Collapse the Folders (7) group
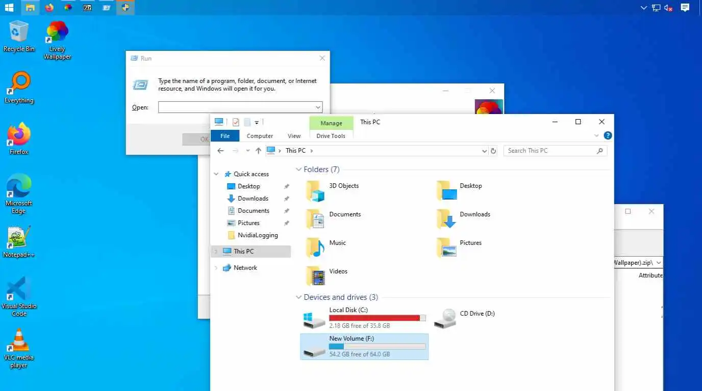Image resolution: width=702 pixels, height=391 pixels. coord(298,170)
